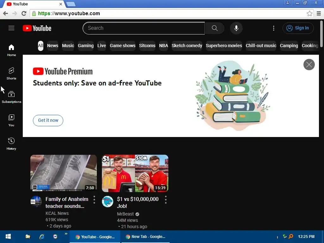
Task: Select the Music filter chip
Action: 68,46
